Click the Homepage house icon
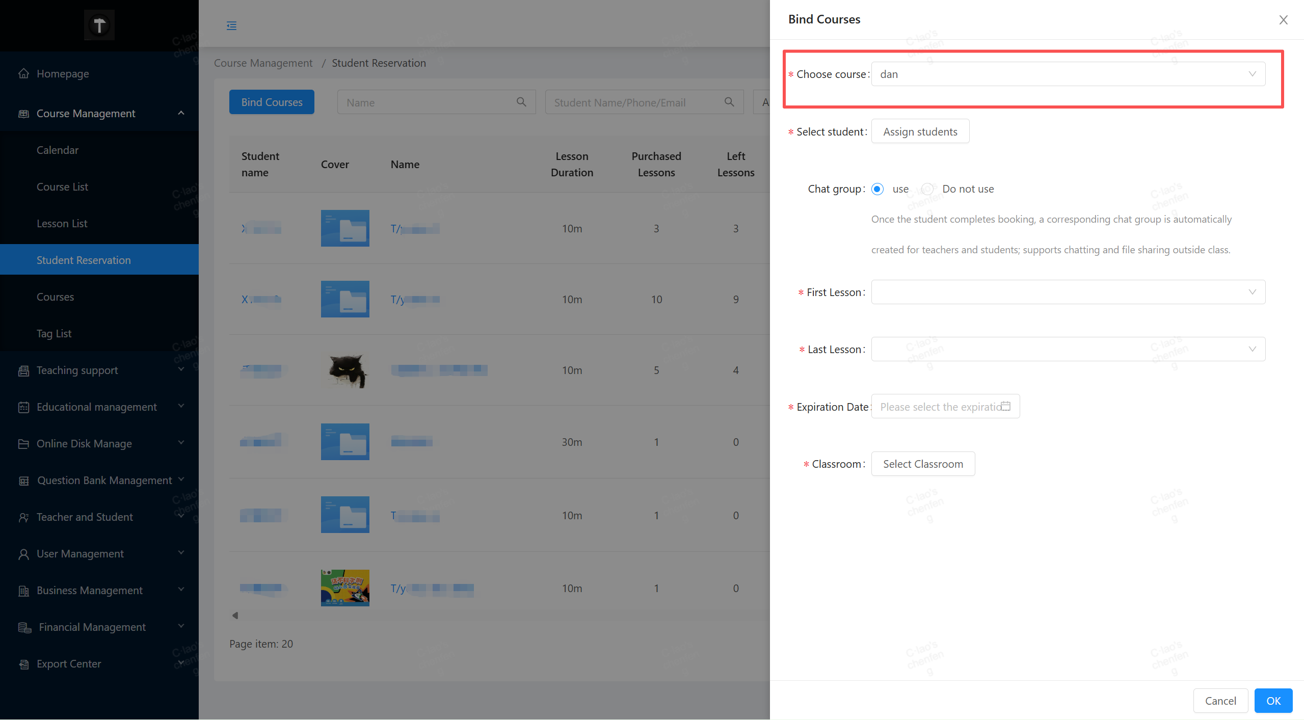The image size is (1304, 720). (23, 73)
